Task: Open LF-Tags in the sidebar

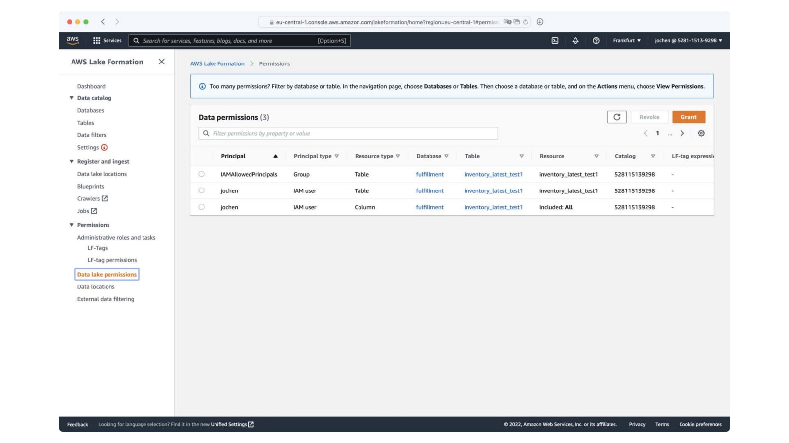Action: coord(98,248)
